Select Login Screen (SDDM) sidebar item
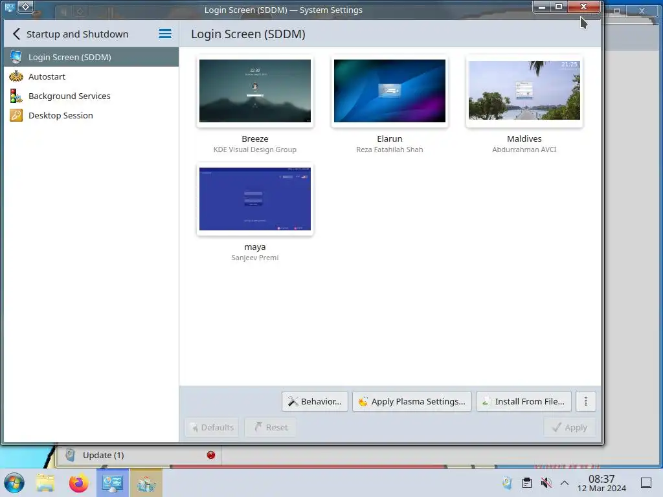This screenshot has width=663, height=497. point(91,57)
